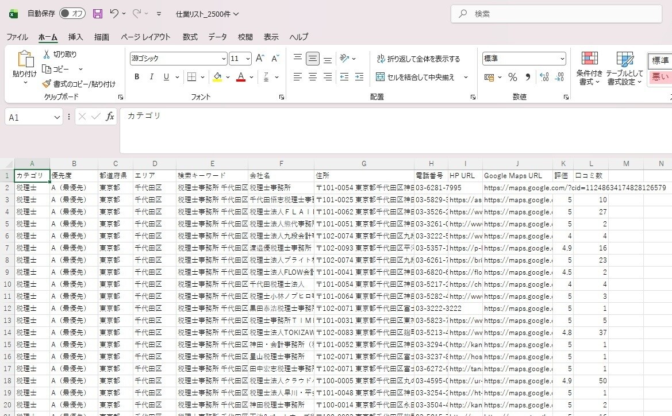Toggle wrap text (折り返して全体を表示する)

tap(418, 59)
